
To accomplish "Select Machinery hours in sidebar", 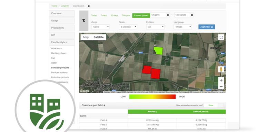I will 59,53.
